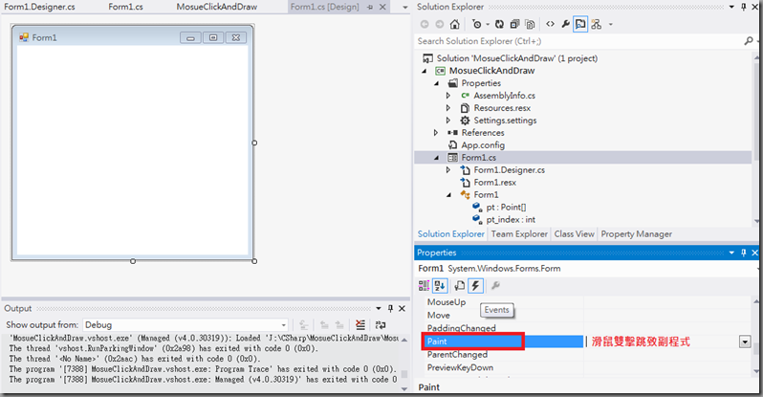This screenshot has height=397, width=763.
Task: Expand the Form1.Designer.cs tree node
Action: coord(448,170)
